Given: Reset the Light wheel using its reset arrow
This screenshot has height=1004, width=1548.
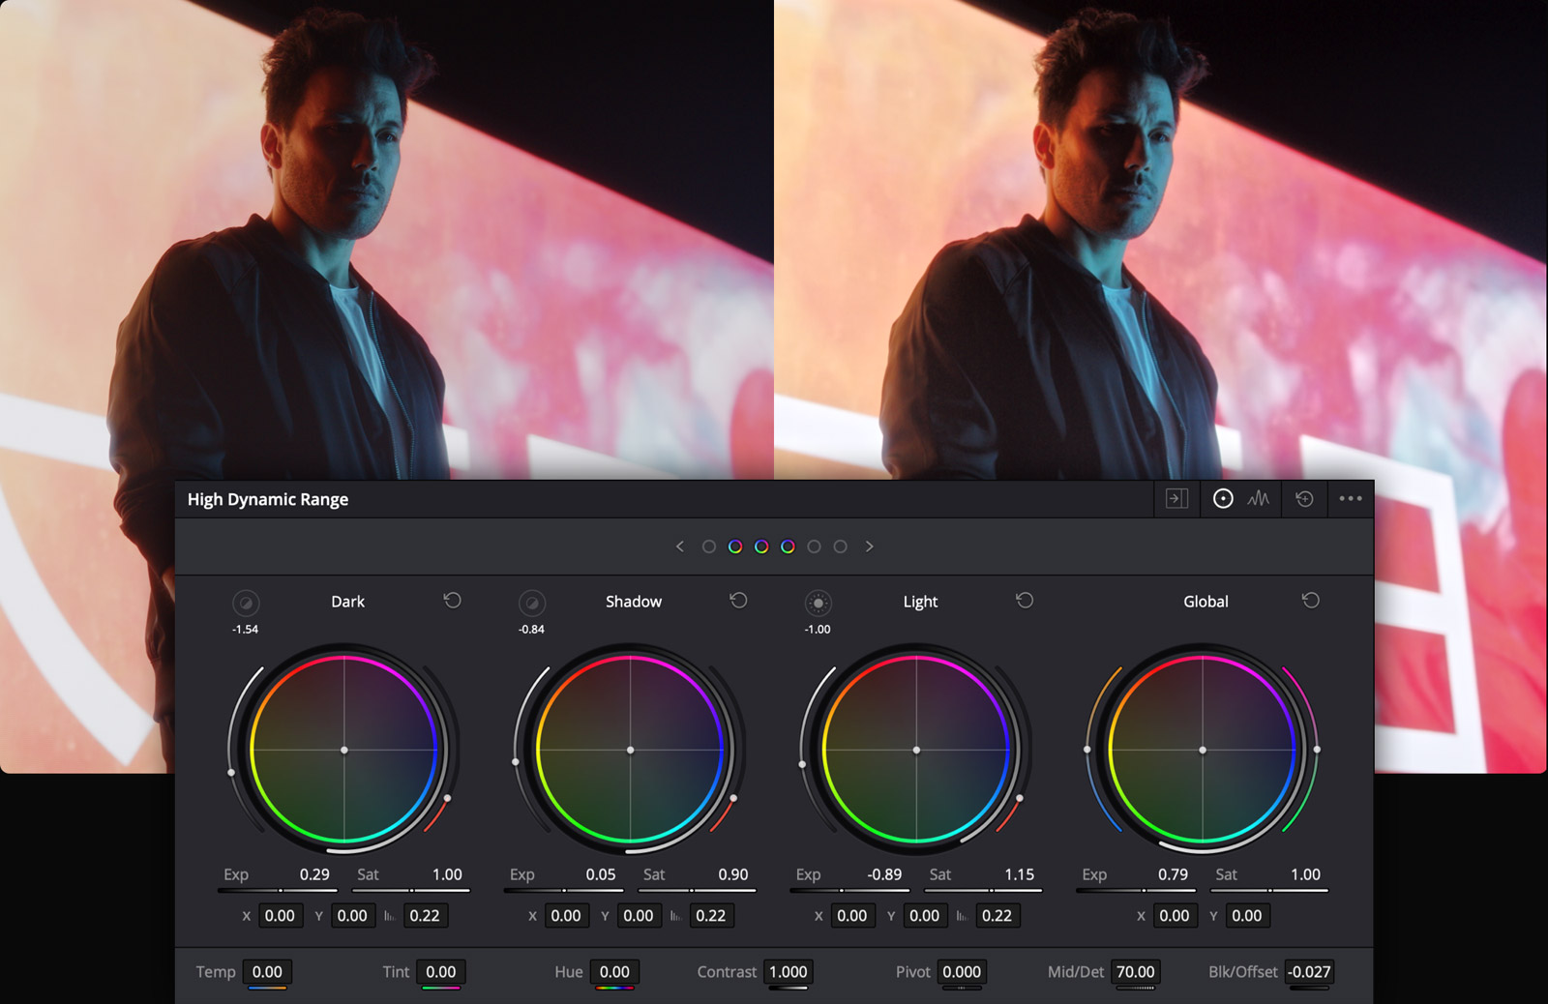Looking at the screenshot, I should [1025, 601].
